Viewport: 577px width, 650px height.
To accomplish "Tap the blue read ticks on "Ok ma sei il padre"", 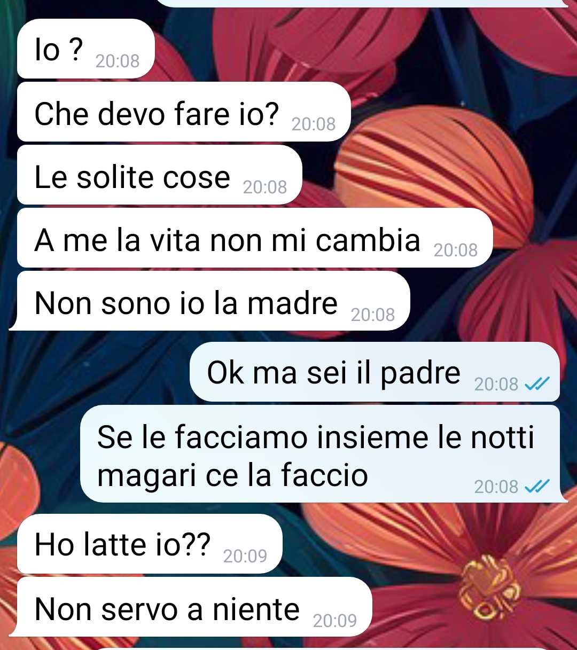I will click(537, 383).
